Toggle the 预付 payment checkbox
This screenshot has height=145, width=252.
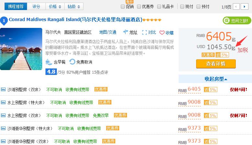tap(198, 6)
